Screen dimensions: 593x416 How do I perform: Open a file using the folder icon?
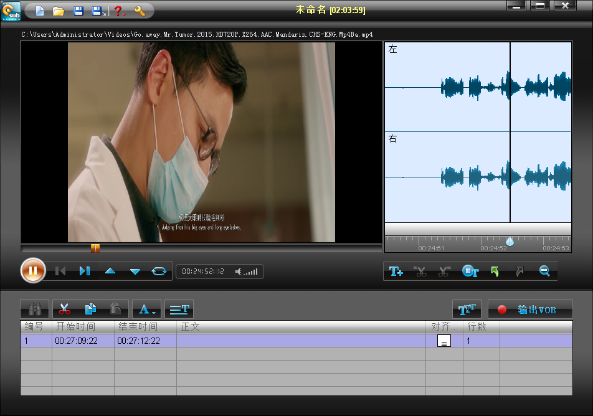[x=59, y=11]
